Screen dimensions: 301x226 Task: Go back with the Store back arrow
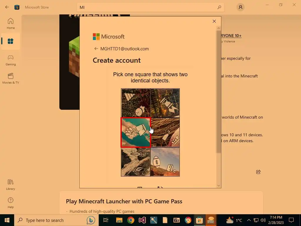click(7, 7)
